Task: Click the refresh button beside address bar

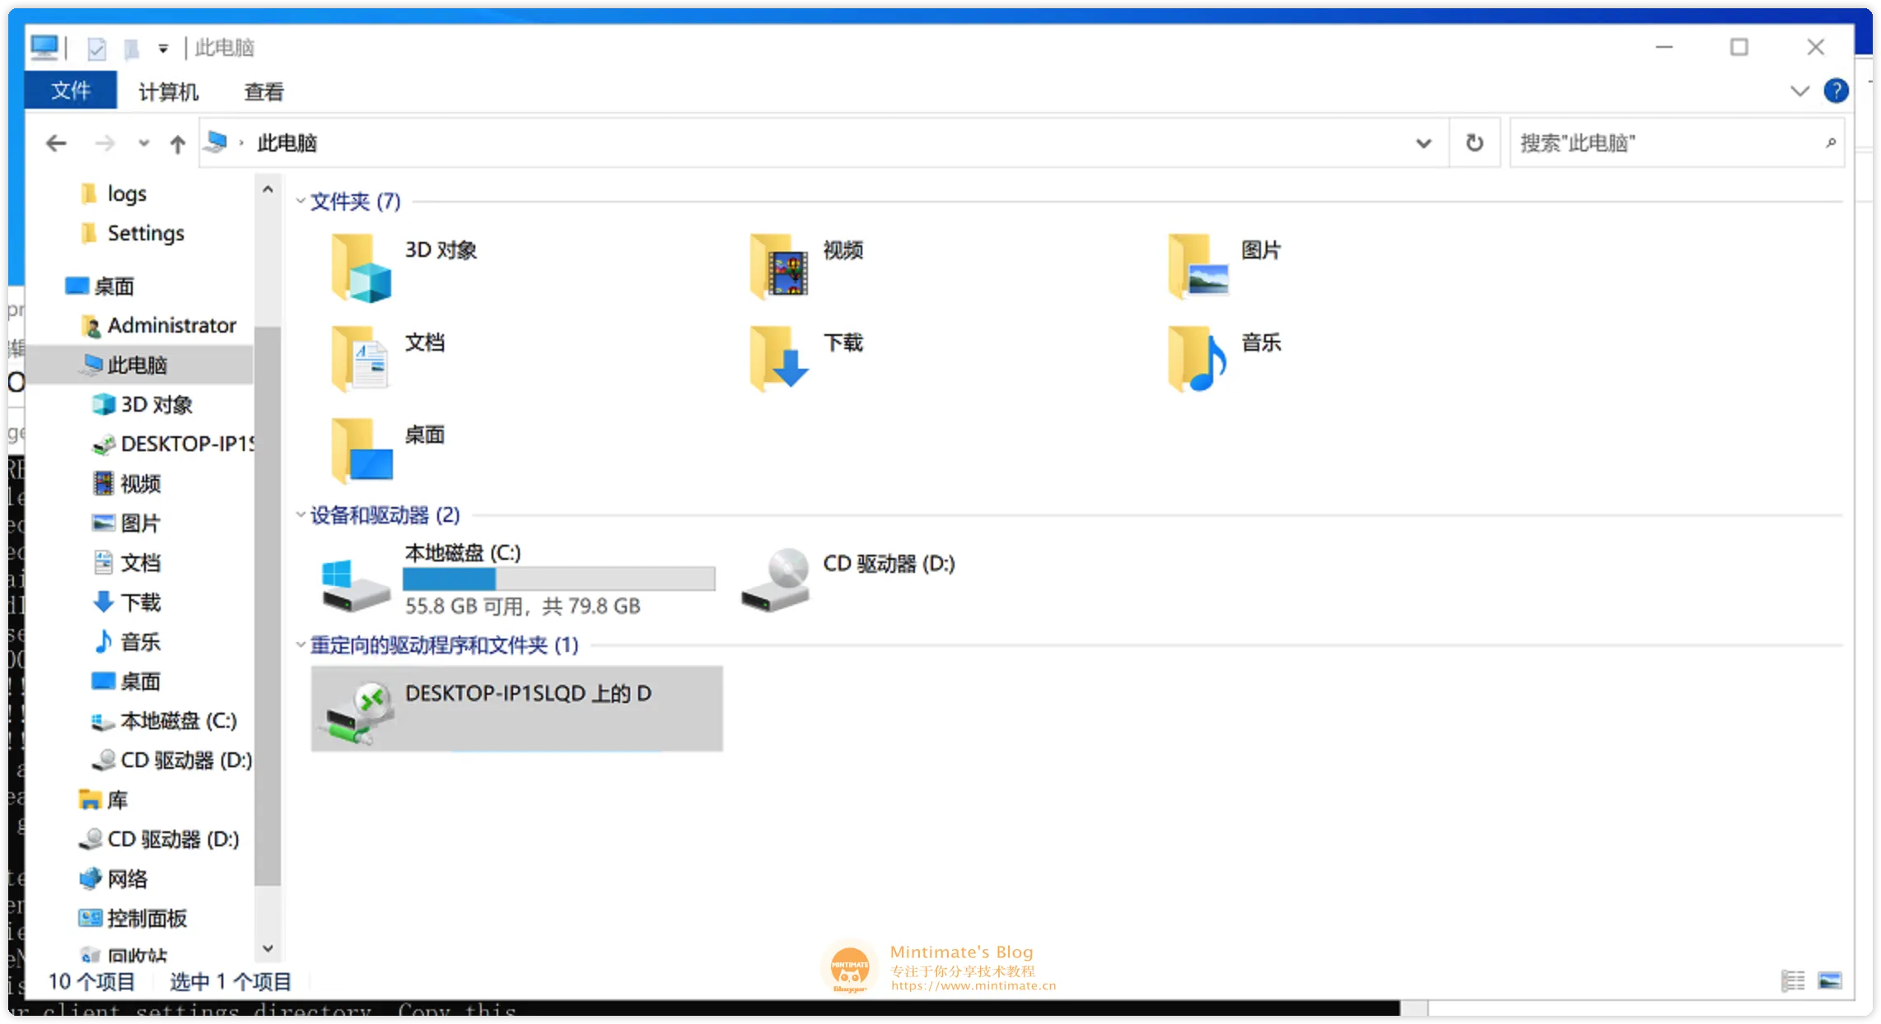Action: pyautogui.click(x=1474, y=143)
